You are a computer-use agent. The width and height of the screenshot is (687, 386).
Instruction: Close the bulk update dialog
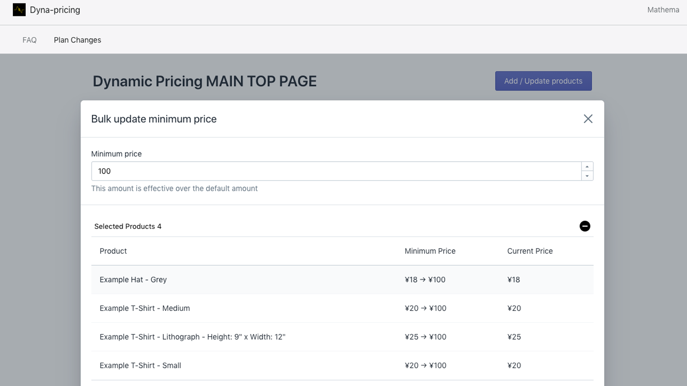point(588,119)
